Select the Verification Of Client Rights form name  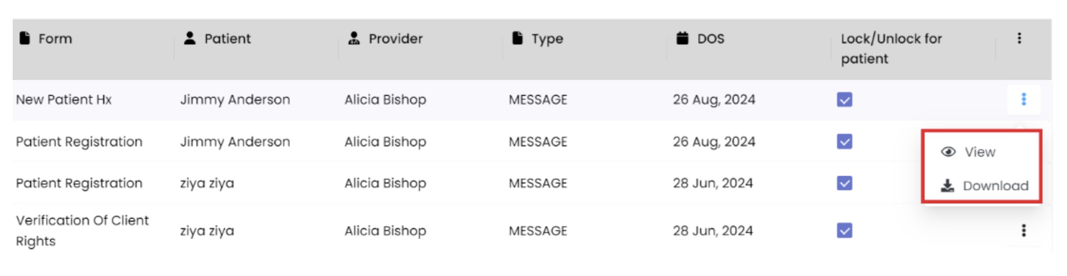click(82, 231)
